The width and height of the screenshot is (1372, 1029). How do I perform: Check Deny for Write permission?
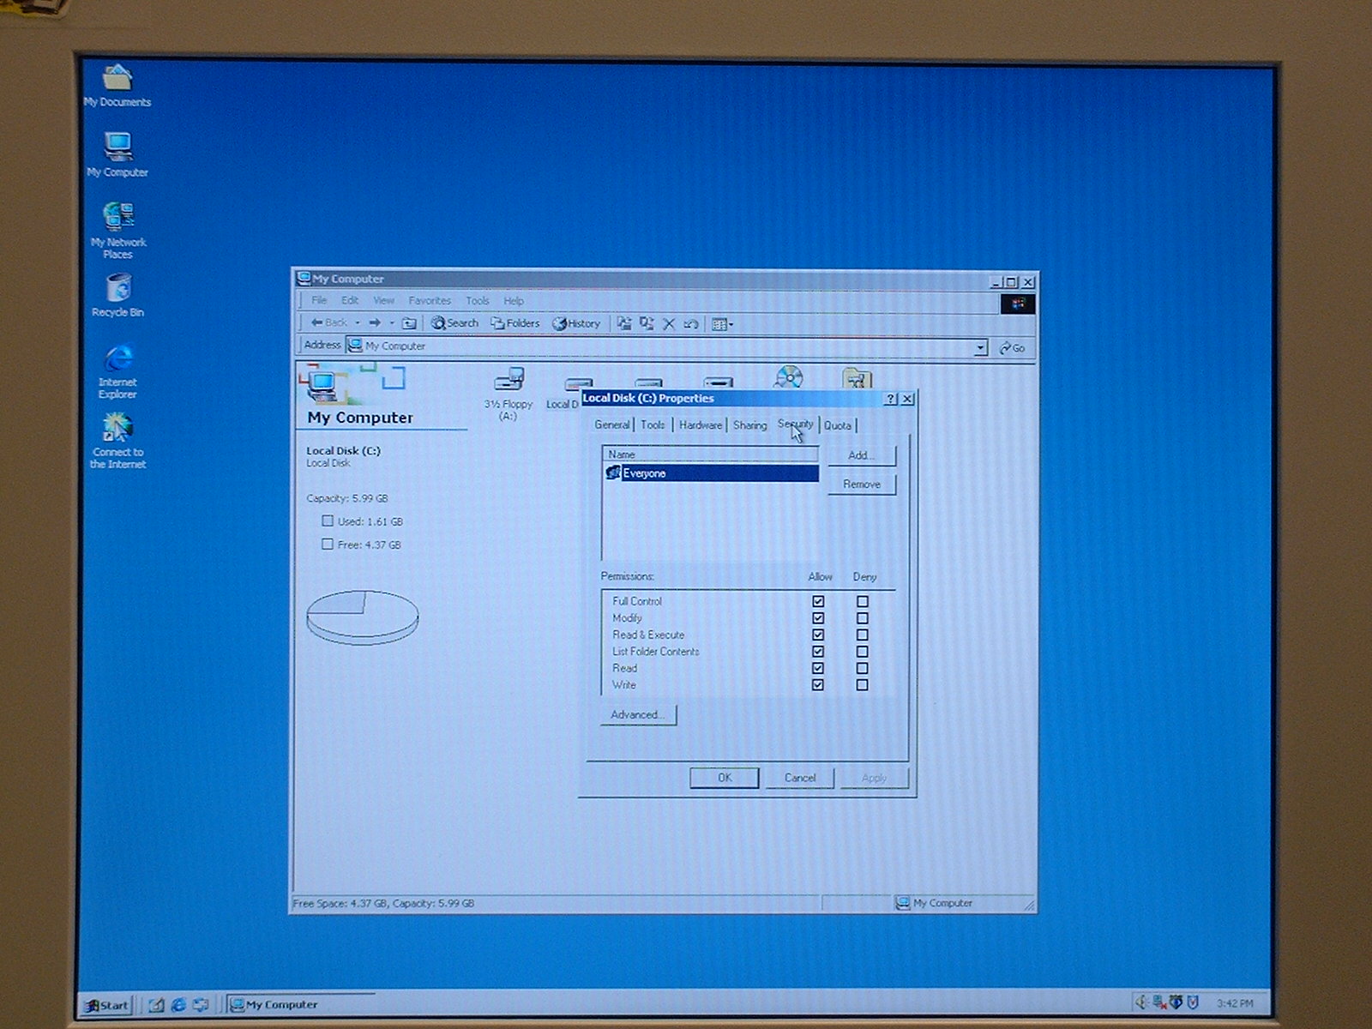click(862, 685)
